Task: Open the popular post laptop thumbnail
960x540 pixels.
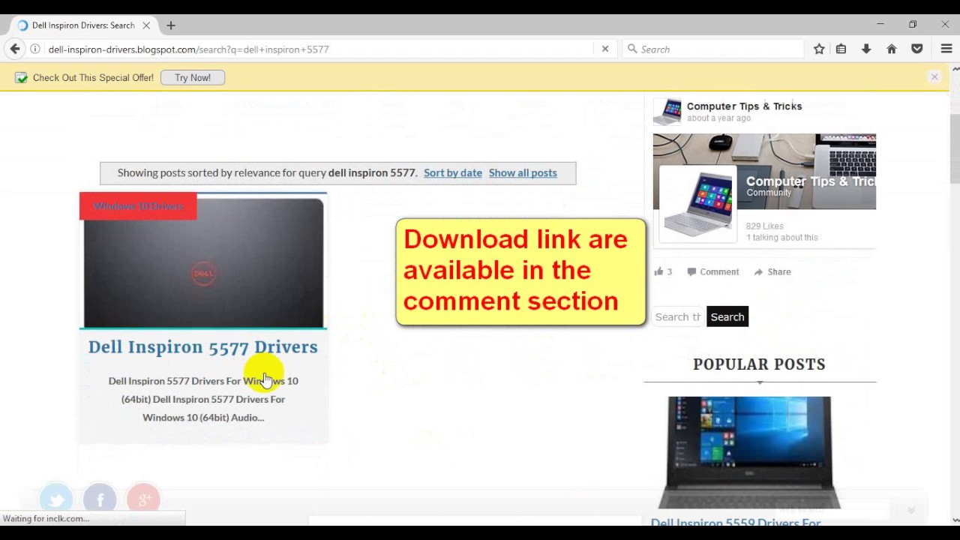Action: click(749, 452)
